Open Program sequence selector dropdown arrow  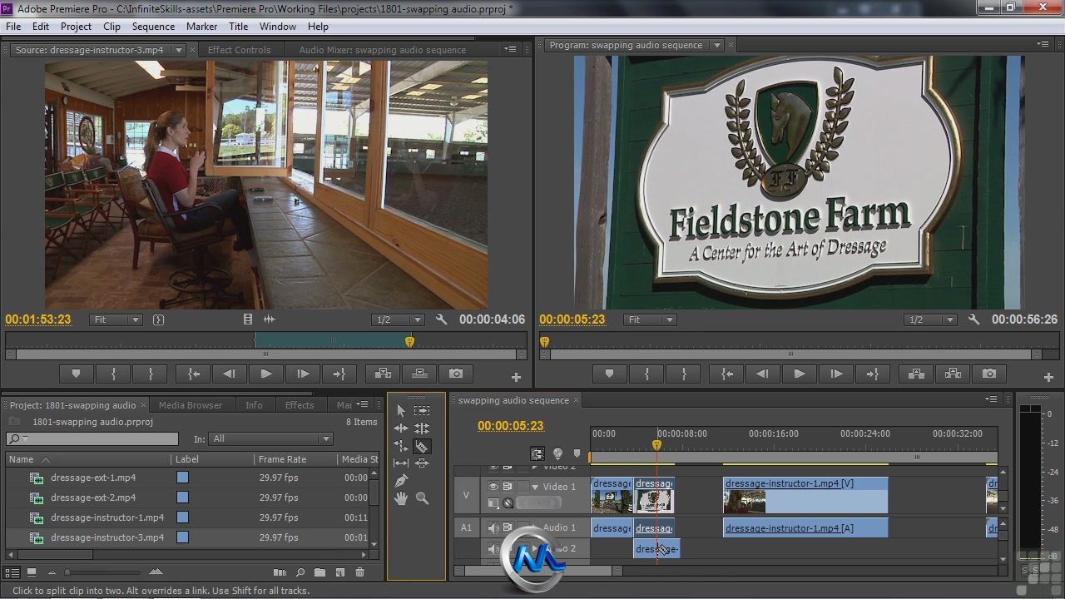coord(716,45)
